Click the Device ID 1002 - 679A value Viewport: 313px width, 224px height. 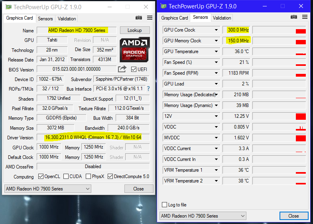(x=50, y=79)
